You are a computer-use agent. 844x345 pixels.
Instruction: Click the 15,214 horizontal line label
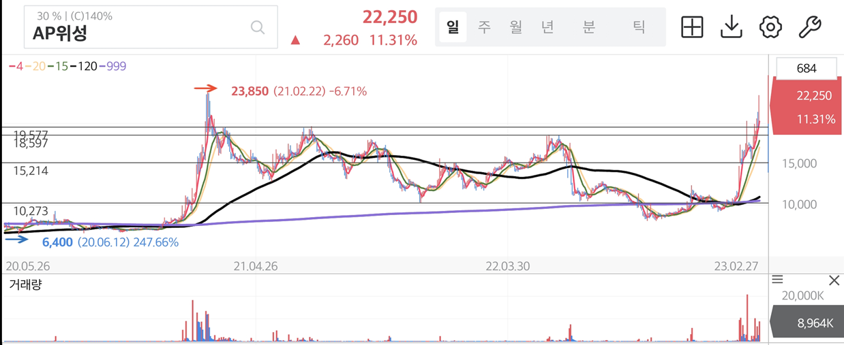point(31,171)
